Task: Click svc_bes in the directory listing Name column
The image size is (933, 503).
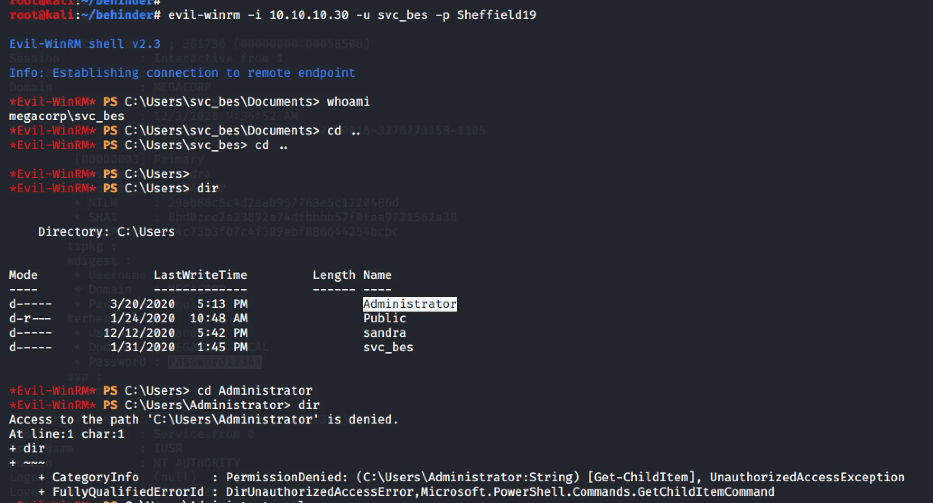Action: tap(388, 347)
